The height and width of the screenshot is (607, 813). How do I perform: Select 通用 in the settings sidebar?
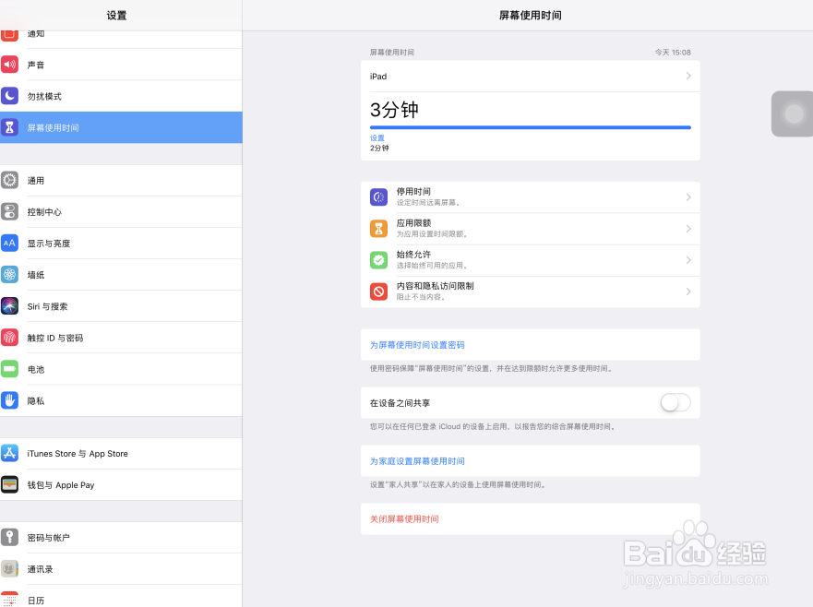point(121,181)
